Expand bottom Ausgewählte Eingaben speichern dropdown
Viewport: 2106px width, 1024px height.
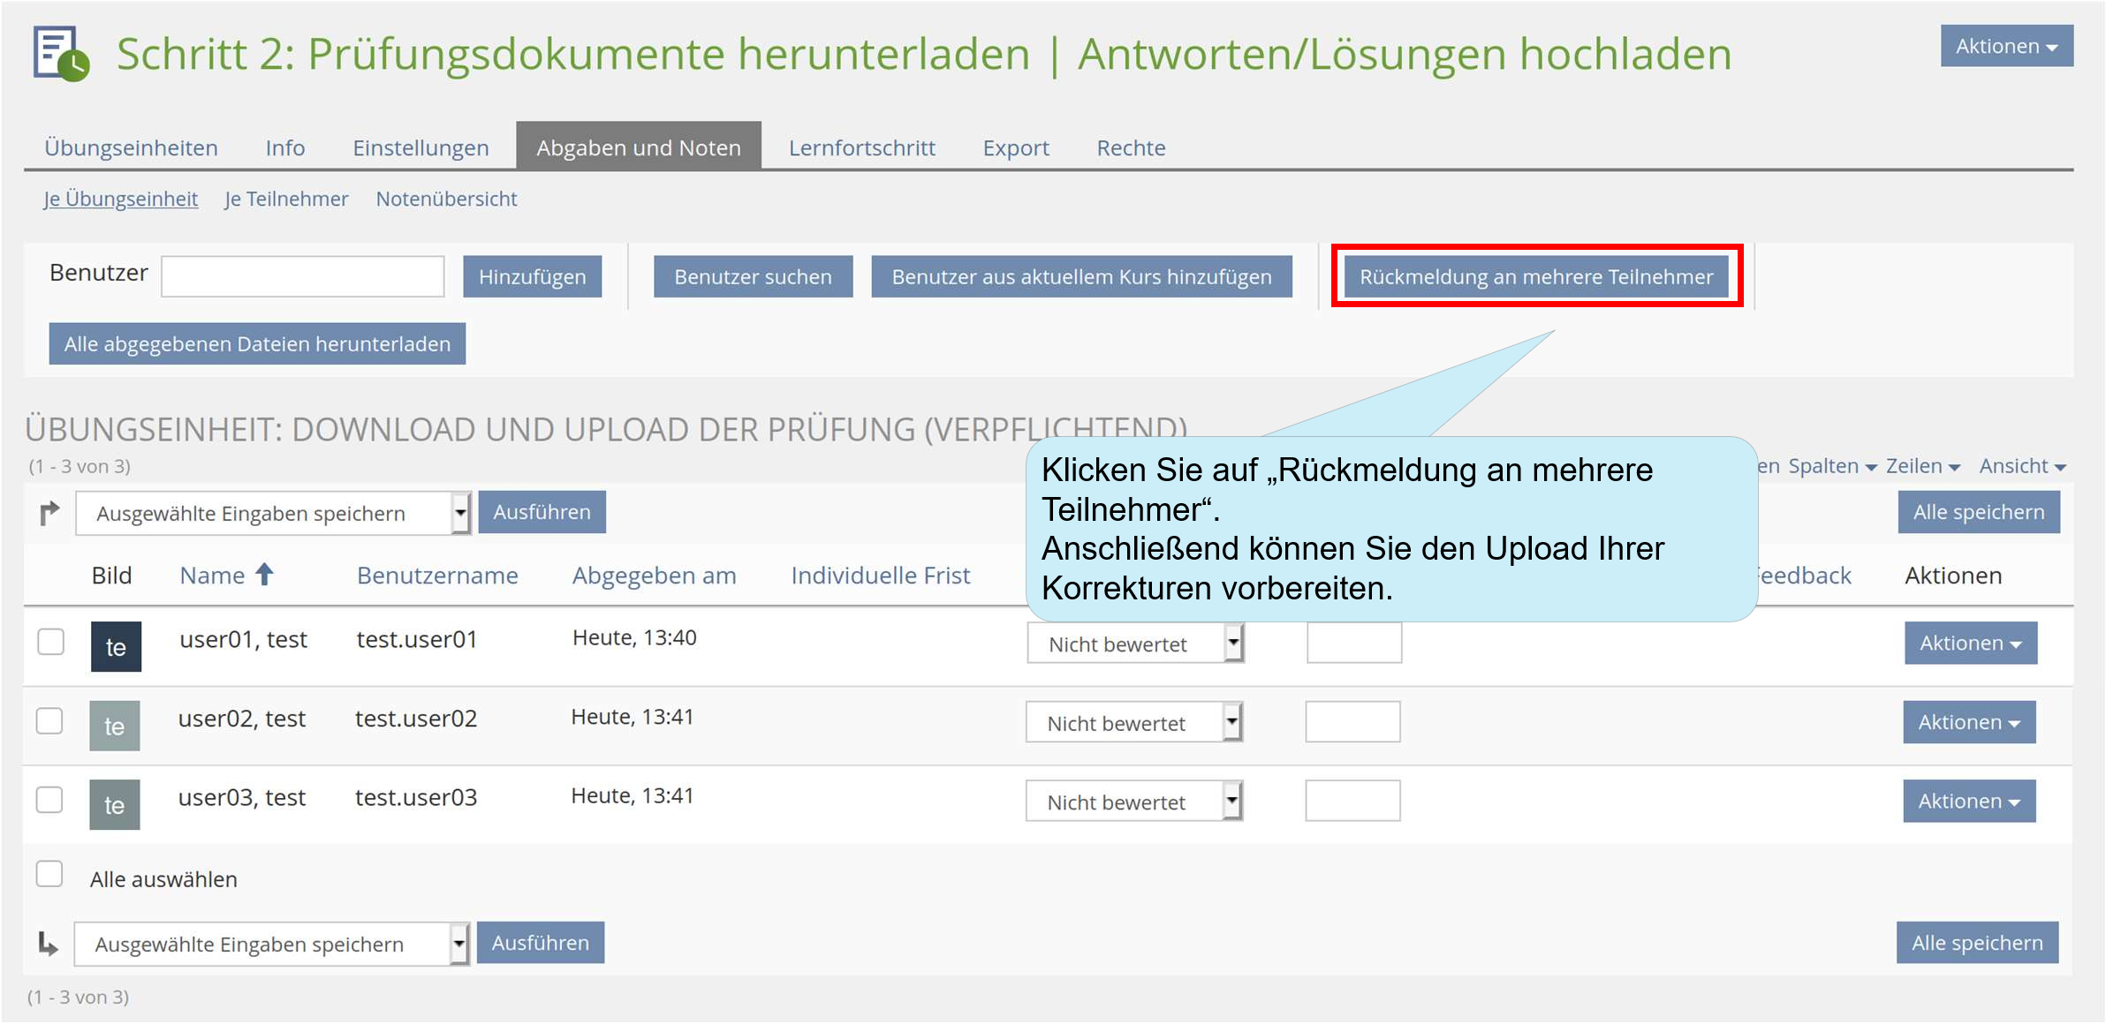tap(272, 944)
